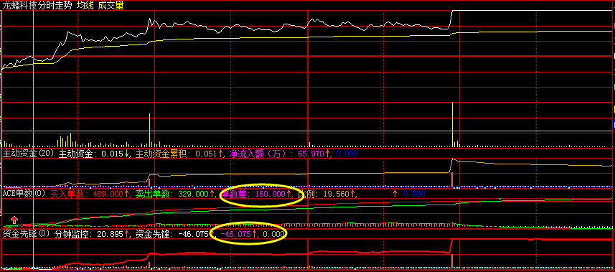Click the vertical white crosshair cursor line
Screen dimensions: 615x272
click(x=34, y=137)
